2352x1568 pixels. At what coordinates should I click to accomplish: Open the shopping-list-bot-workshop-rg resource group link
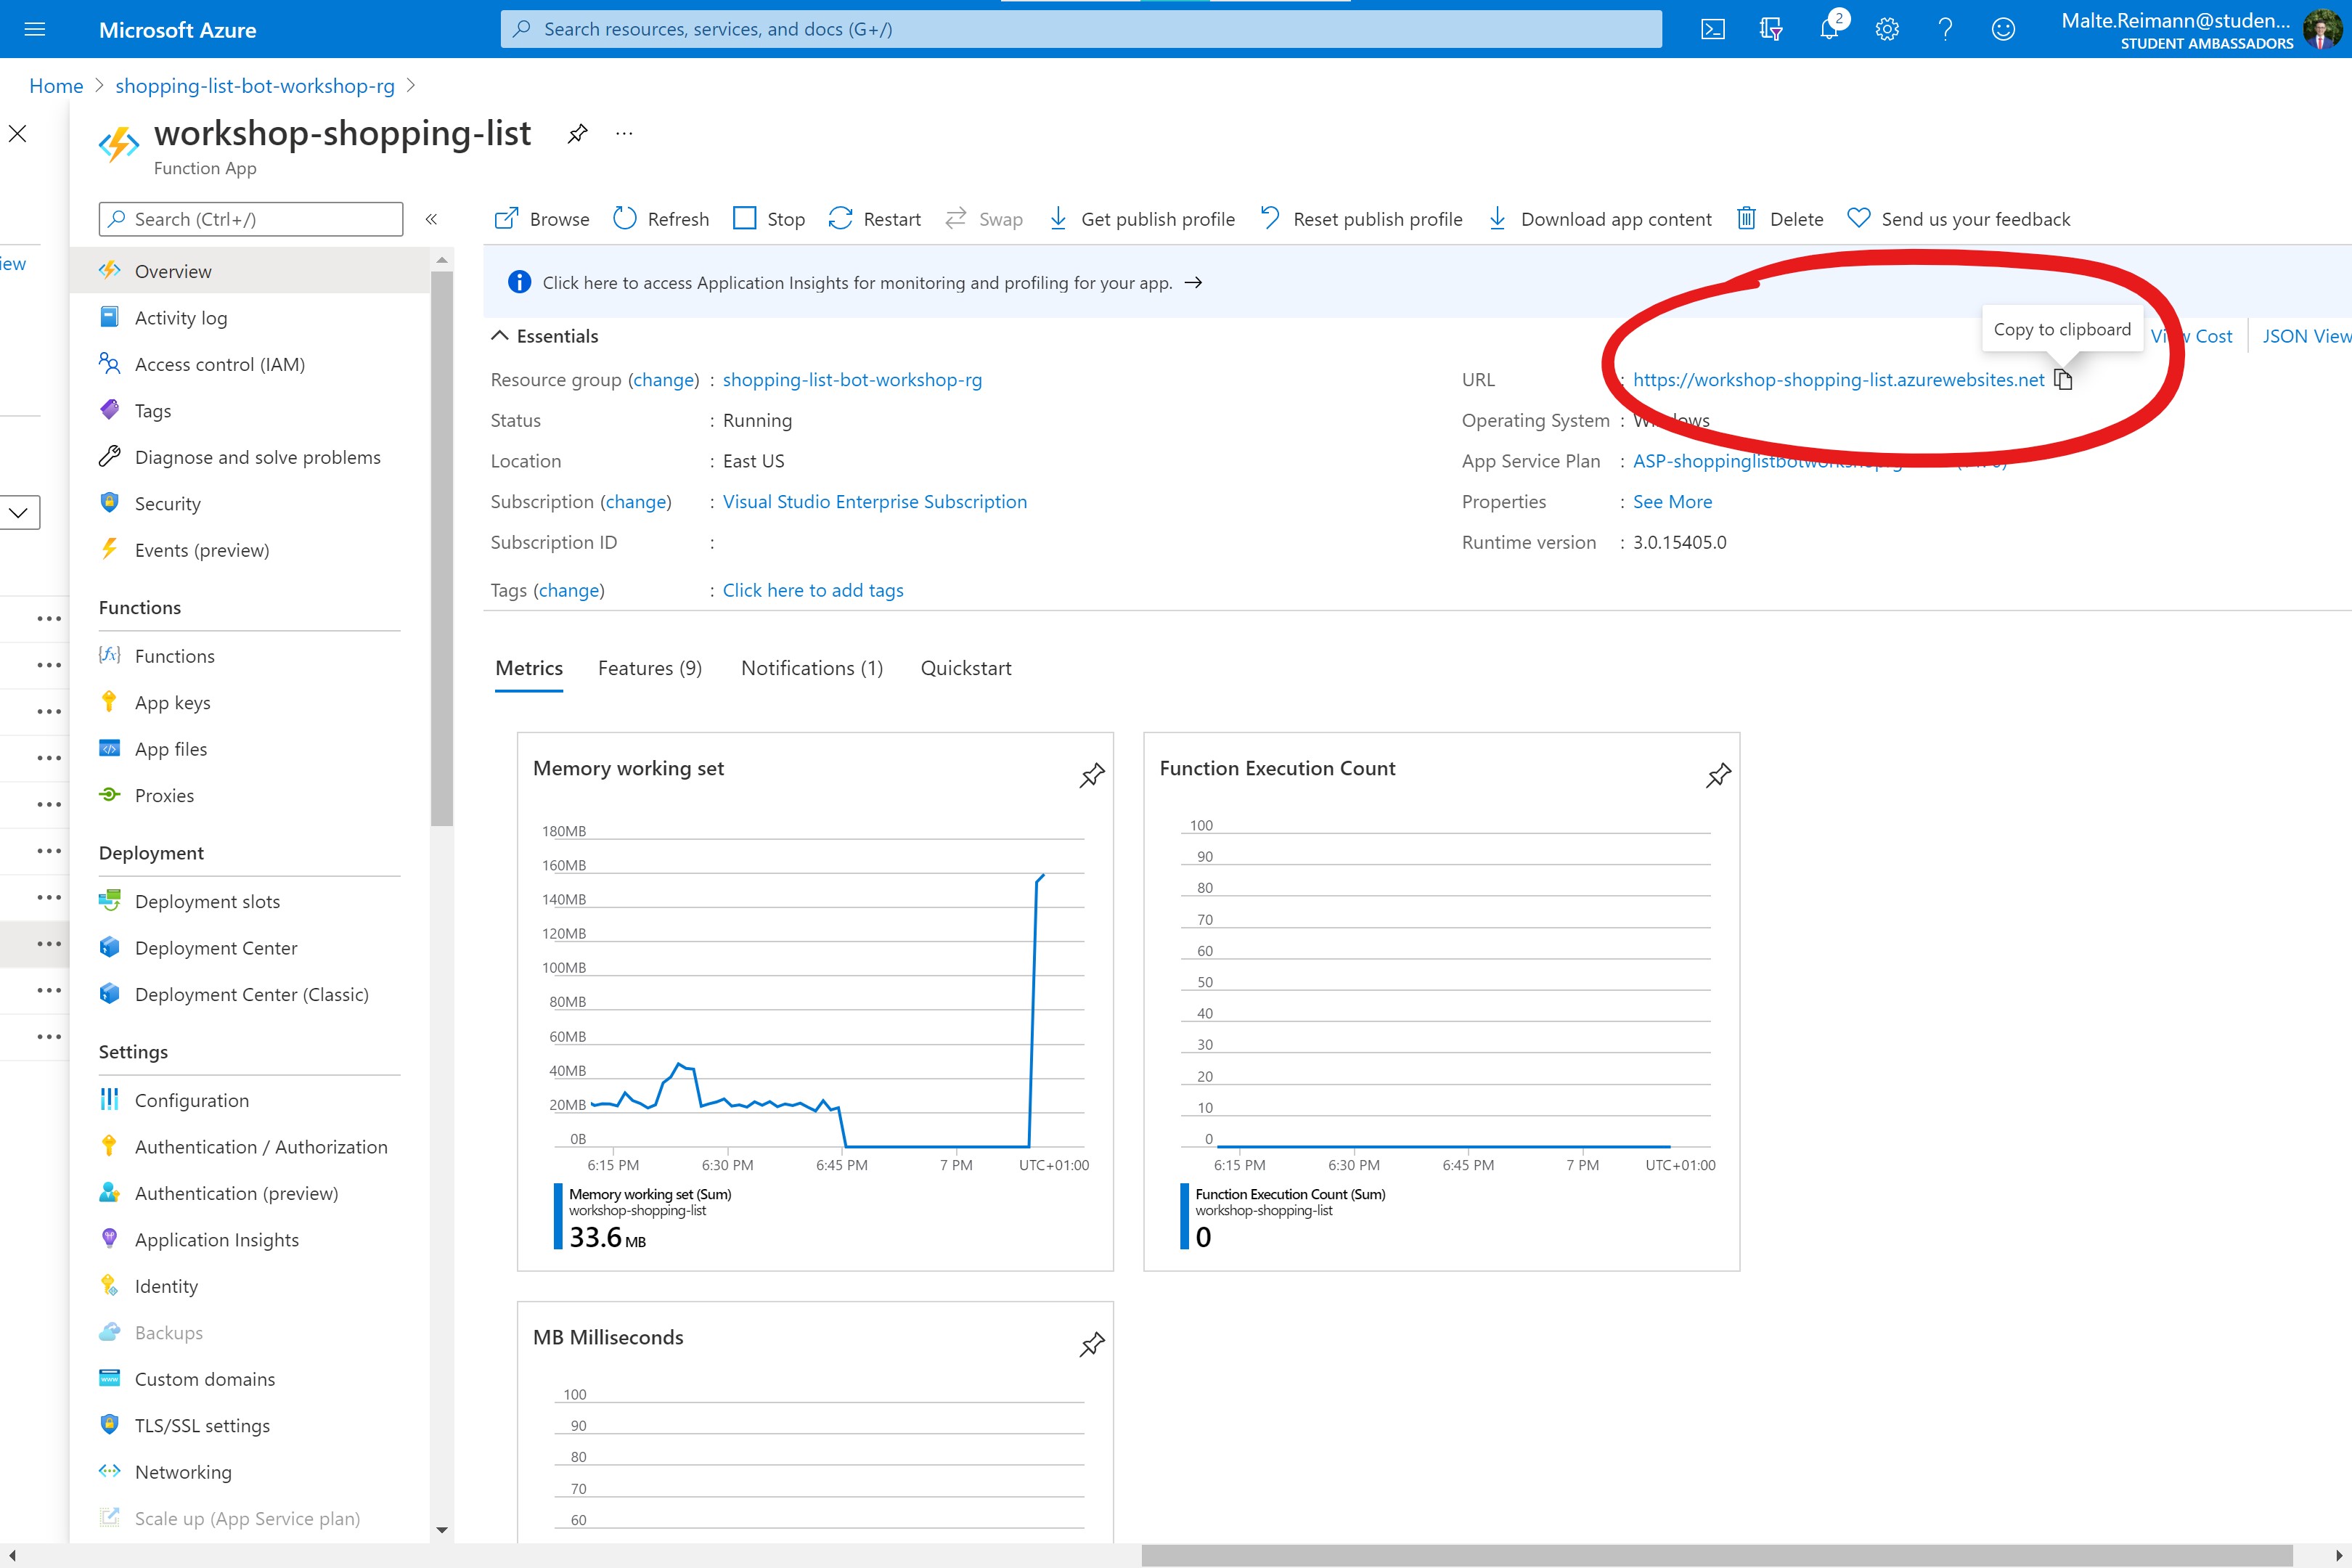tap(852, 380)
